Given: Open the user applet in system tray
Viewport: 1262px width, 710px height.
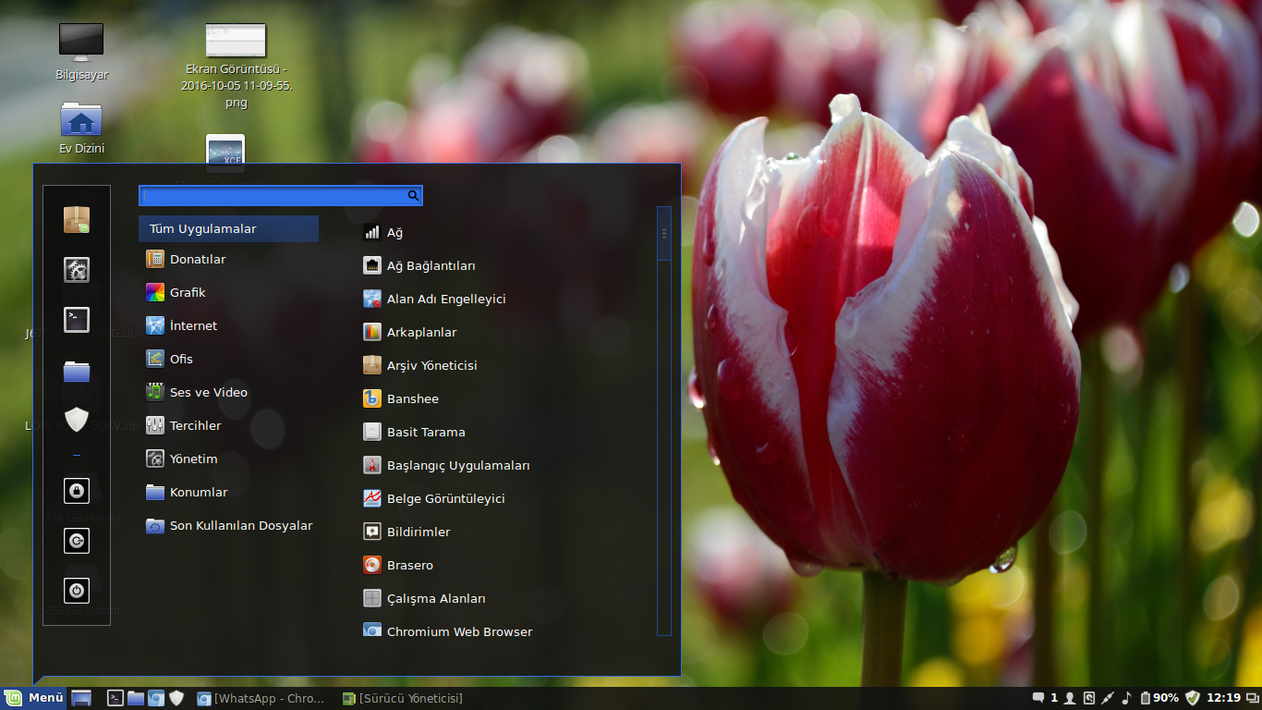Looking at the screenshot, I should pyautogui.click(x=1069, y=698).
